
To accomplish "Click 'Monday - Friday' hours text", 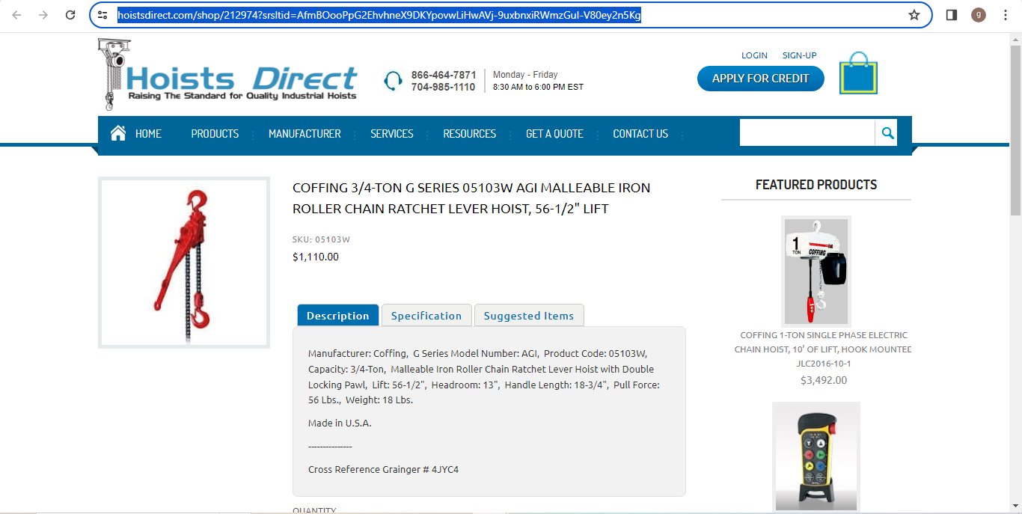I will click(x=525, y=75).
